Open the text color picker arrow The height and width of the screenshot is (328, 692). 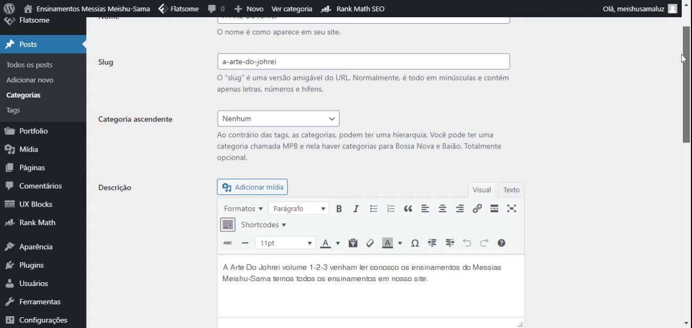pyautogui.click(x=338, y=243)
